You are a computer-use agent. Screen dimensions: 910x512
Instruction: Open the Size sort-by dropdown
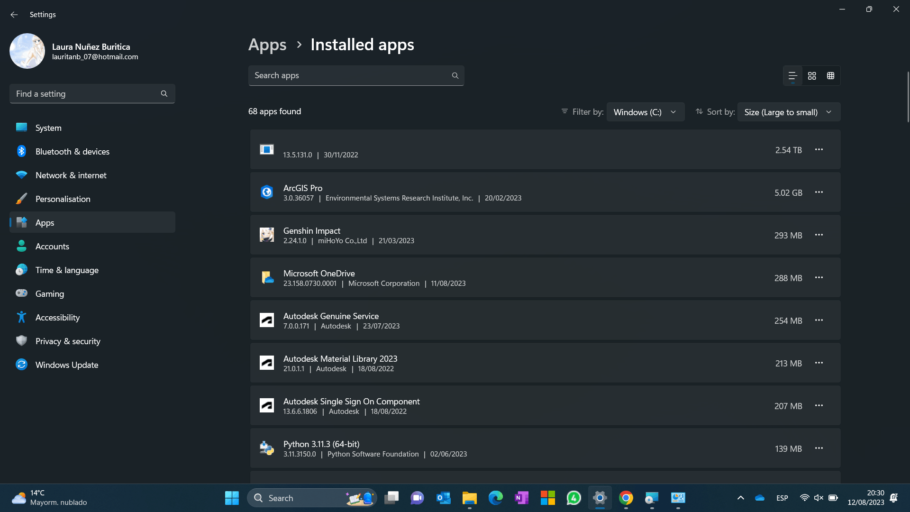pos(788,112)
